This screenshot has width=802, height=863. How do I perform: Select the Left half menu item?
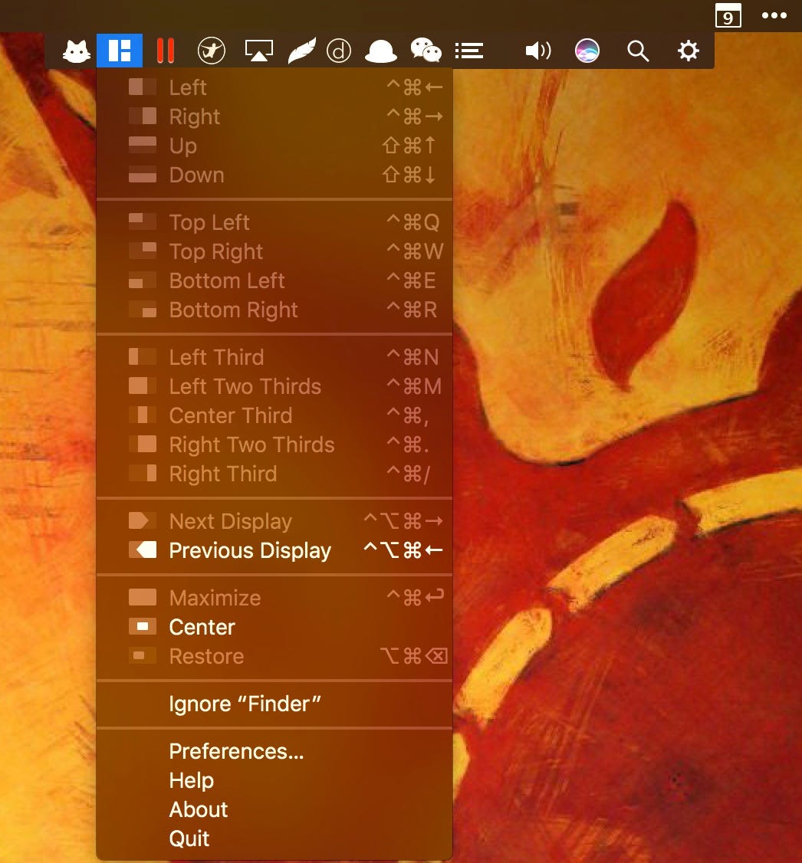(274, 87)
